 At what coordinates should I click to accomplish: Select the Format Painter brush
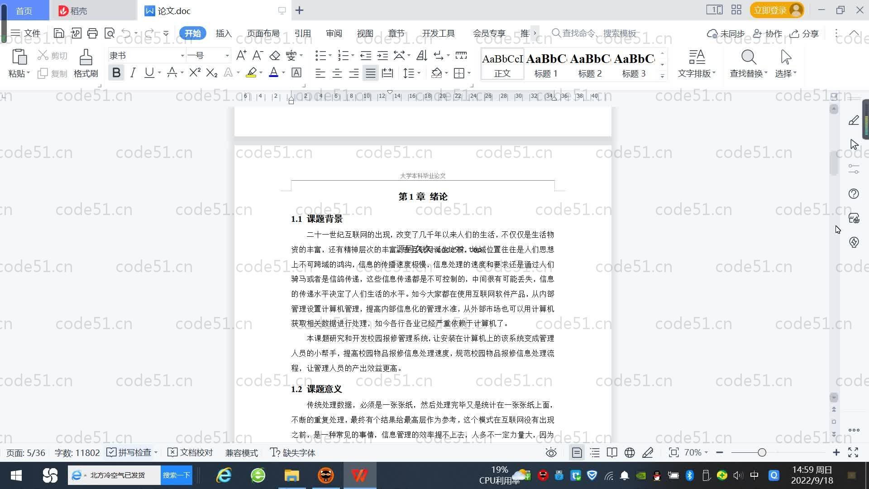click(86, 57)
